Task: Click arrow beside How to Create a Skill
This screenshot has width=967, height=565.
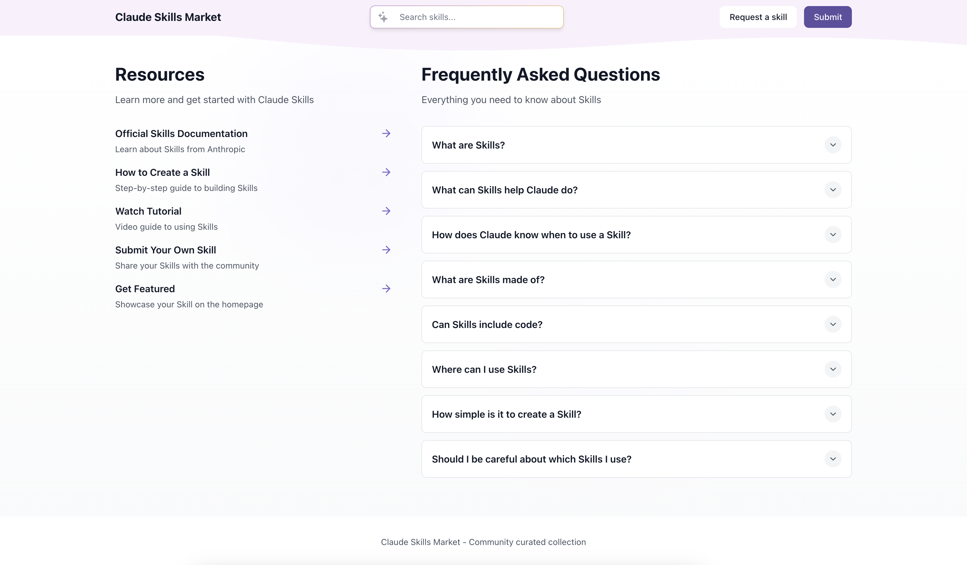Action: pos(386,172)
